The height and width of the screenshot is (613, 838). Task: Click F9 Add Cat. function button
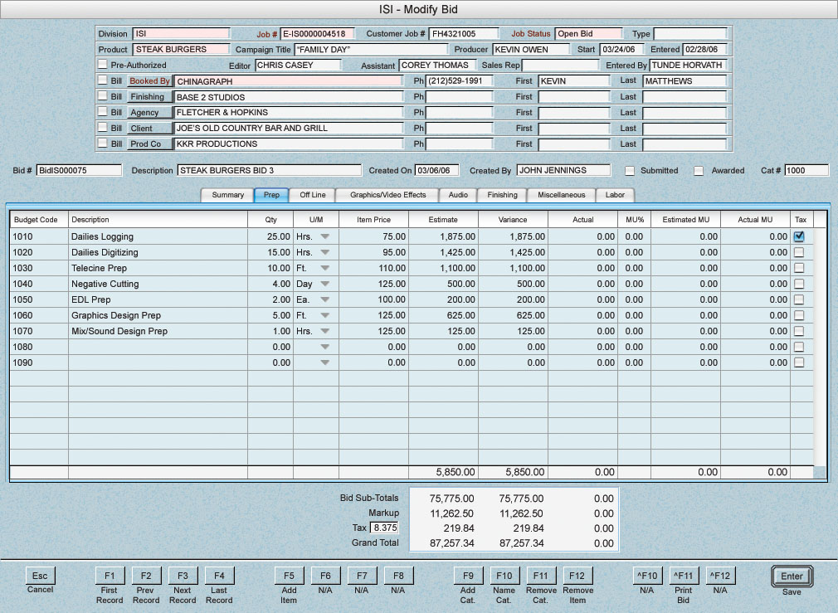(468, 576)
